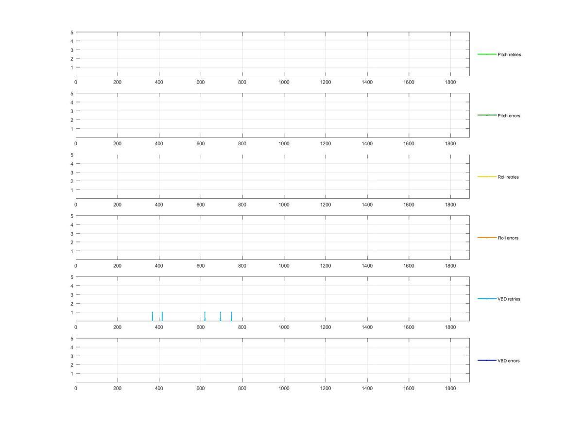Click the 1200 x-axis tick under VBD errors plot
583x430 pixels.
[x=326, y=388]
